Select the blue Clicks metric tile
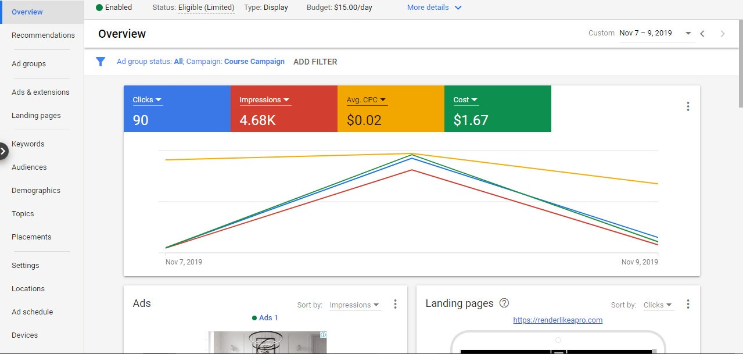Screen dimensions: 743x354 tap(177, 109)
